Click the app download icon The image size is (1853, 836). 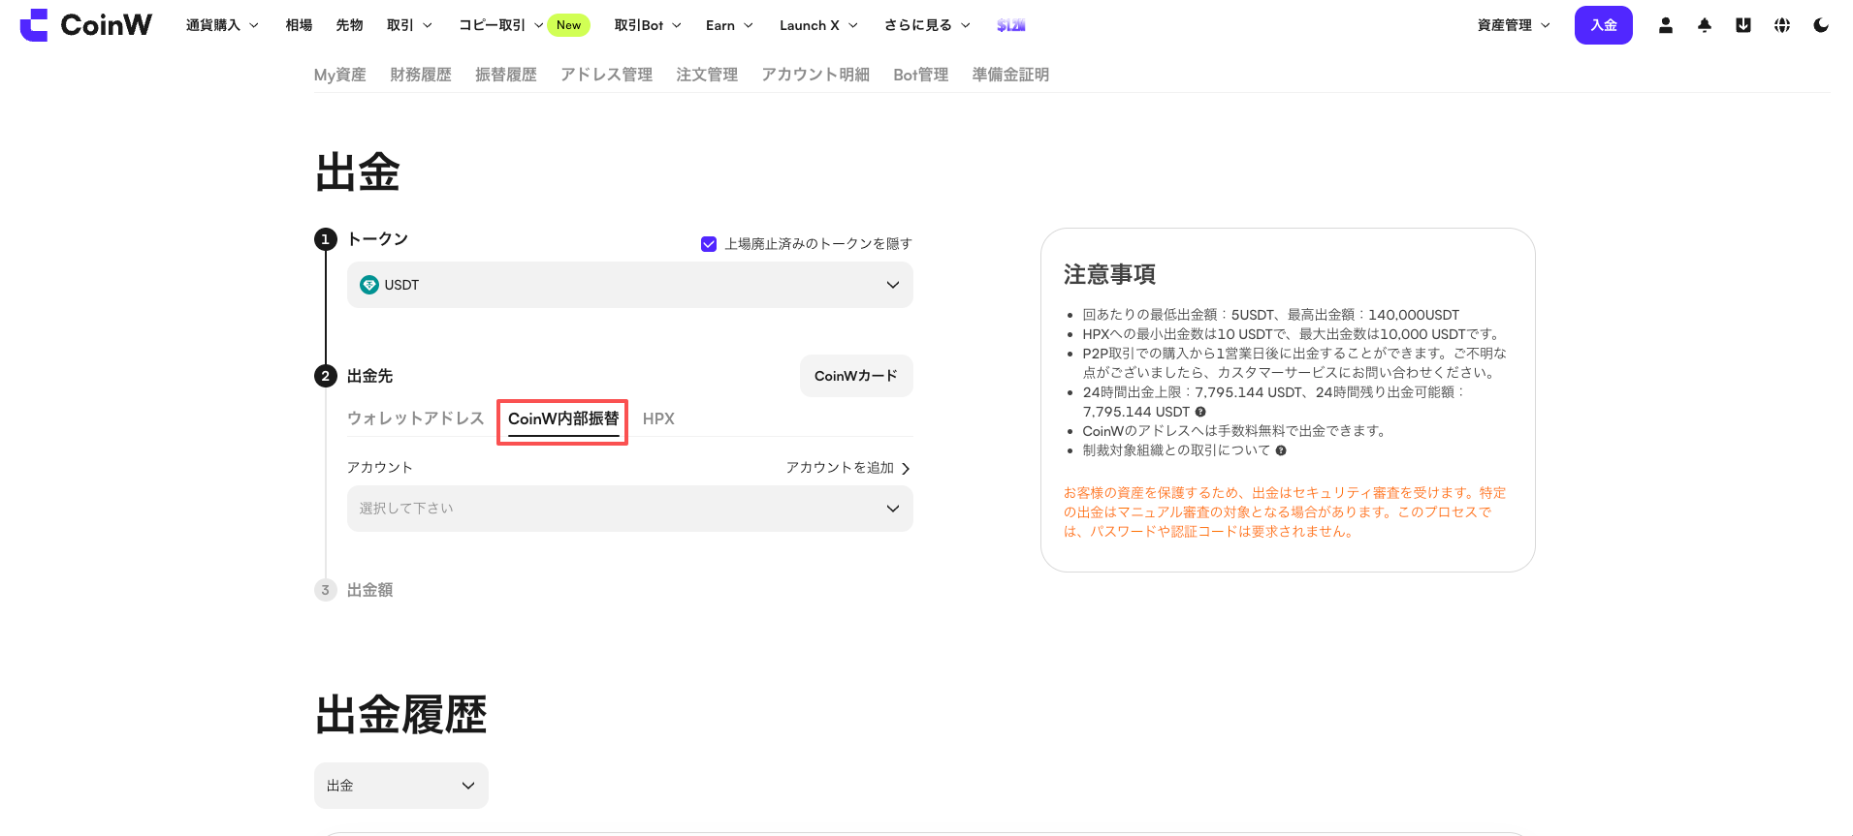tap(1743, 25)
